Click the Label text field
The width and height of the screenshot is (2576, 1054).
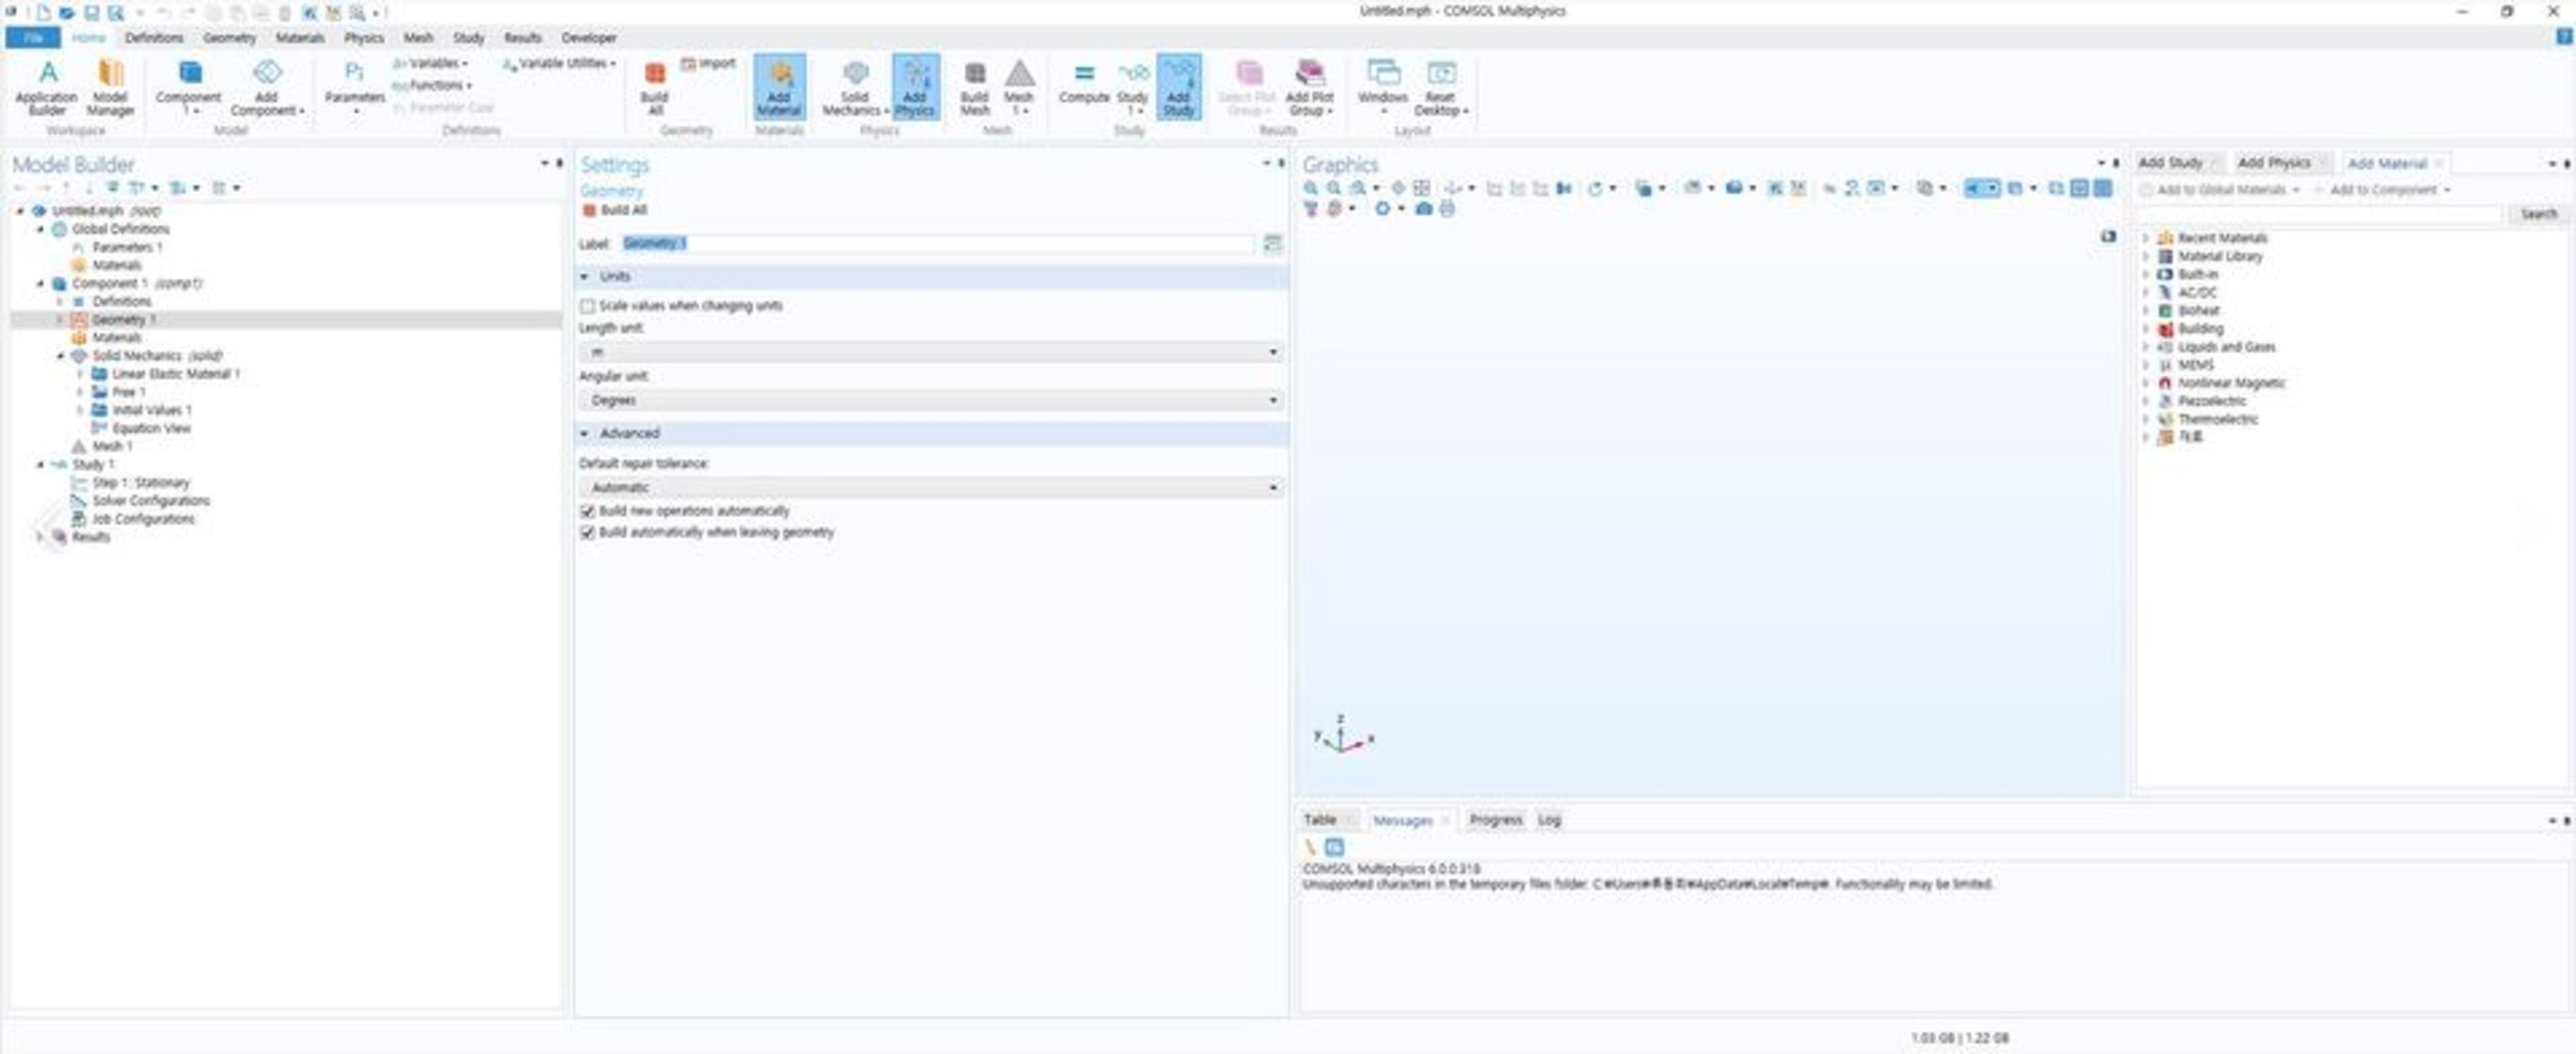coord(937,243)
